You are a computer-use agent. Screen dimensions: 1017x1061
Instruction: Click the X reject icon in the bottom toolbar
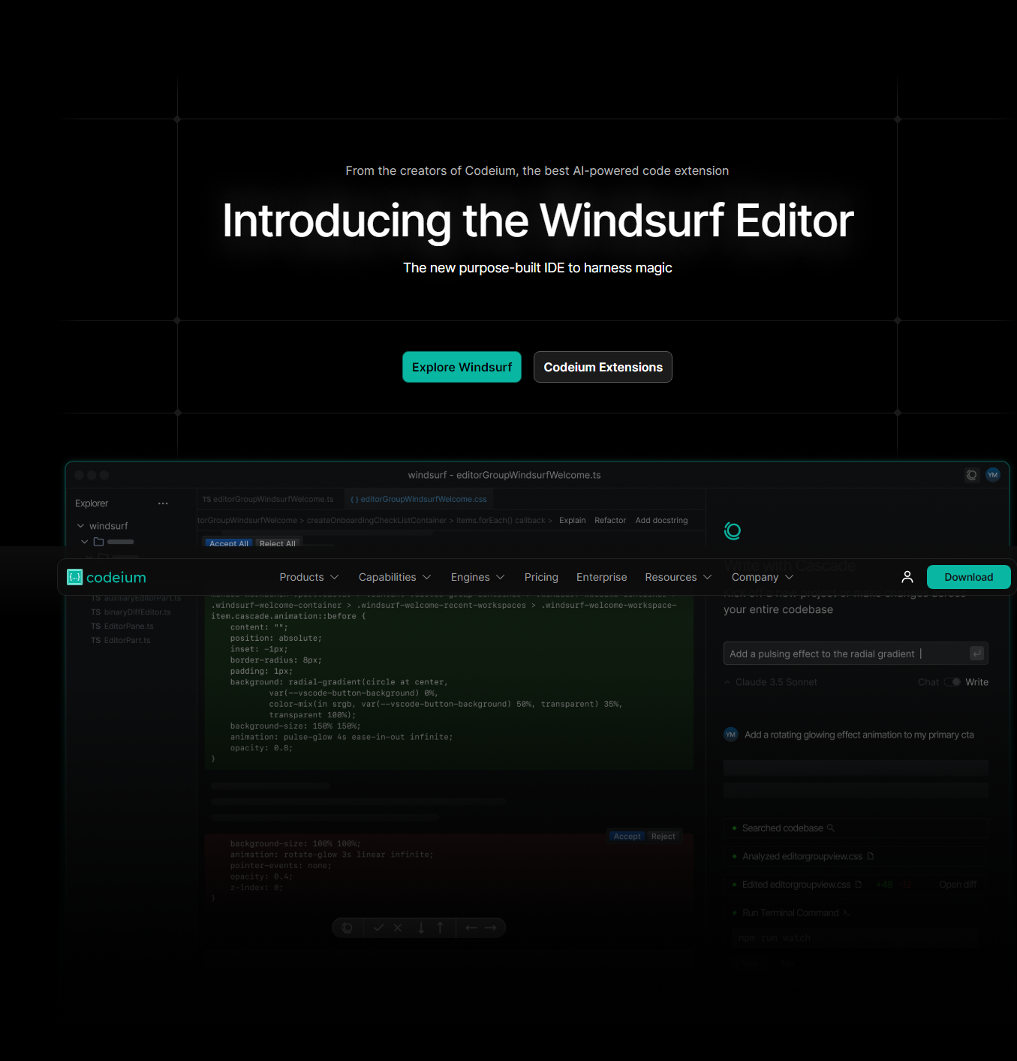(x=398, y=928)
